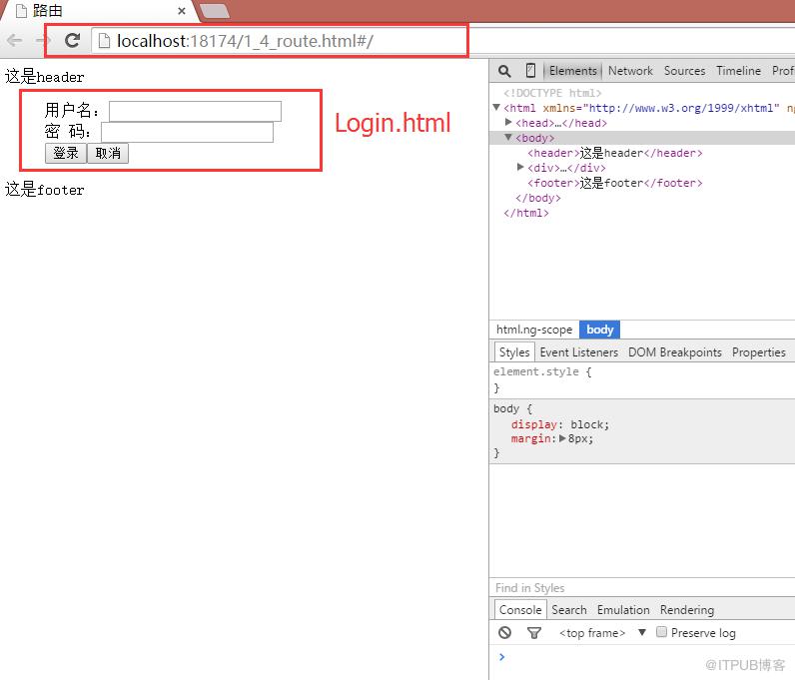Expand the margin property triangle
The image size is (795, 680).
[x=562, y=438]
